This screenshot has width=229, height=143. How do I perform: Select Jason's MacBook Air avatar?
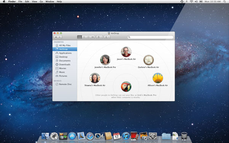pyautogui.click(x=126, y=52)
